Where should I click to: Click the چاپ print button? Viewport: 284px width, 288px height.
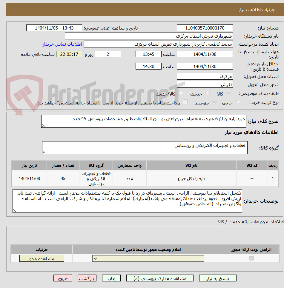(111, 278)
